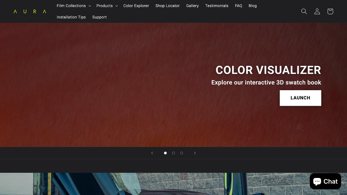
Task: Jump to the third slideshow dot
Action: (182, 153)
